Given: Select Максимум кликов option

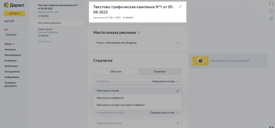Looking at the screenshot, I should pyautogui.click(x=138, y=91).
